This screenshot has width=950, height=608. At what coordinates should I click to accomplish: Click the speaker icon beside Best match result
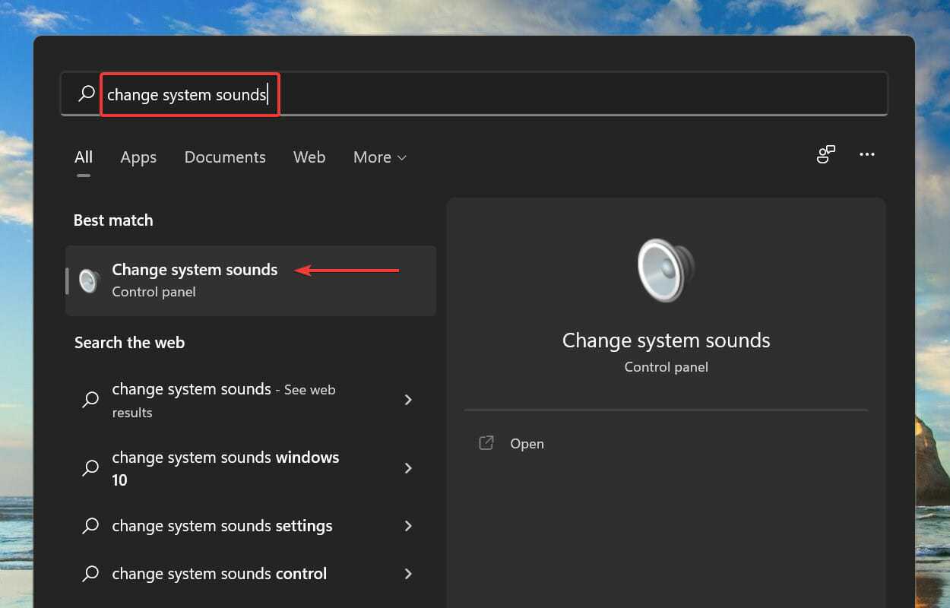point(90,280)
